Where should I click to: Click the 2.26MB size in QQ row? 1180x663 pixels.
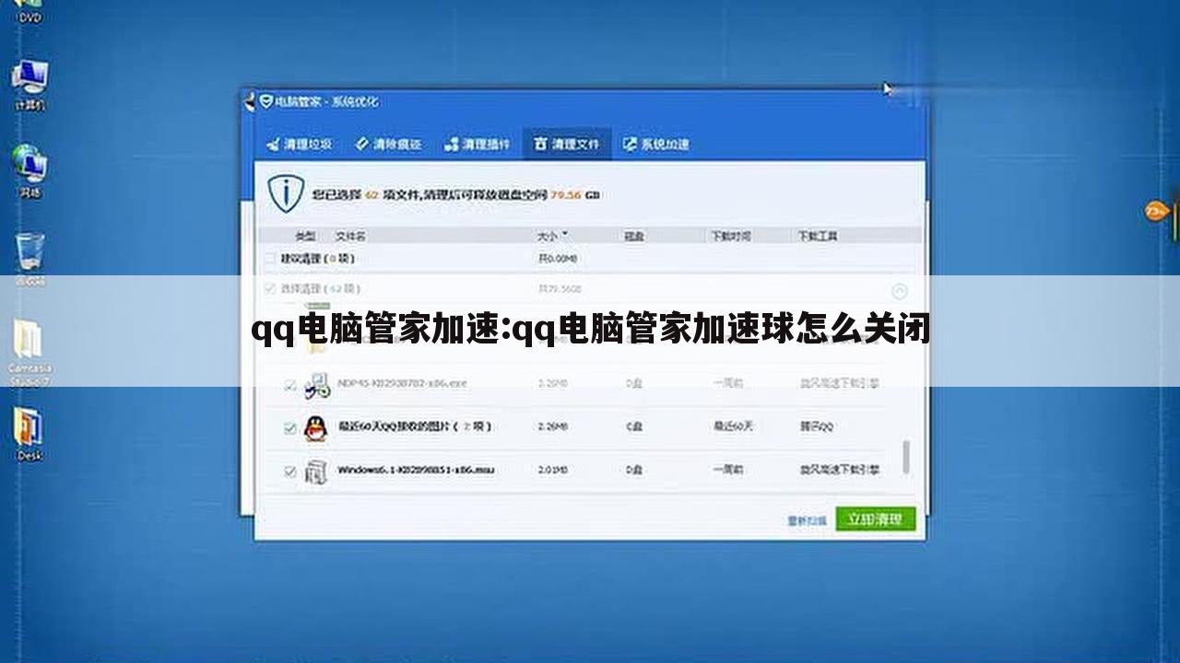coord(553,427)
